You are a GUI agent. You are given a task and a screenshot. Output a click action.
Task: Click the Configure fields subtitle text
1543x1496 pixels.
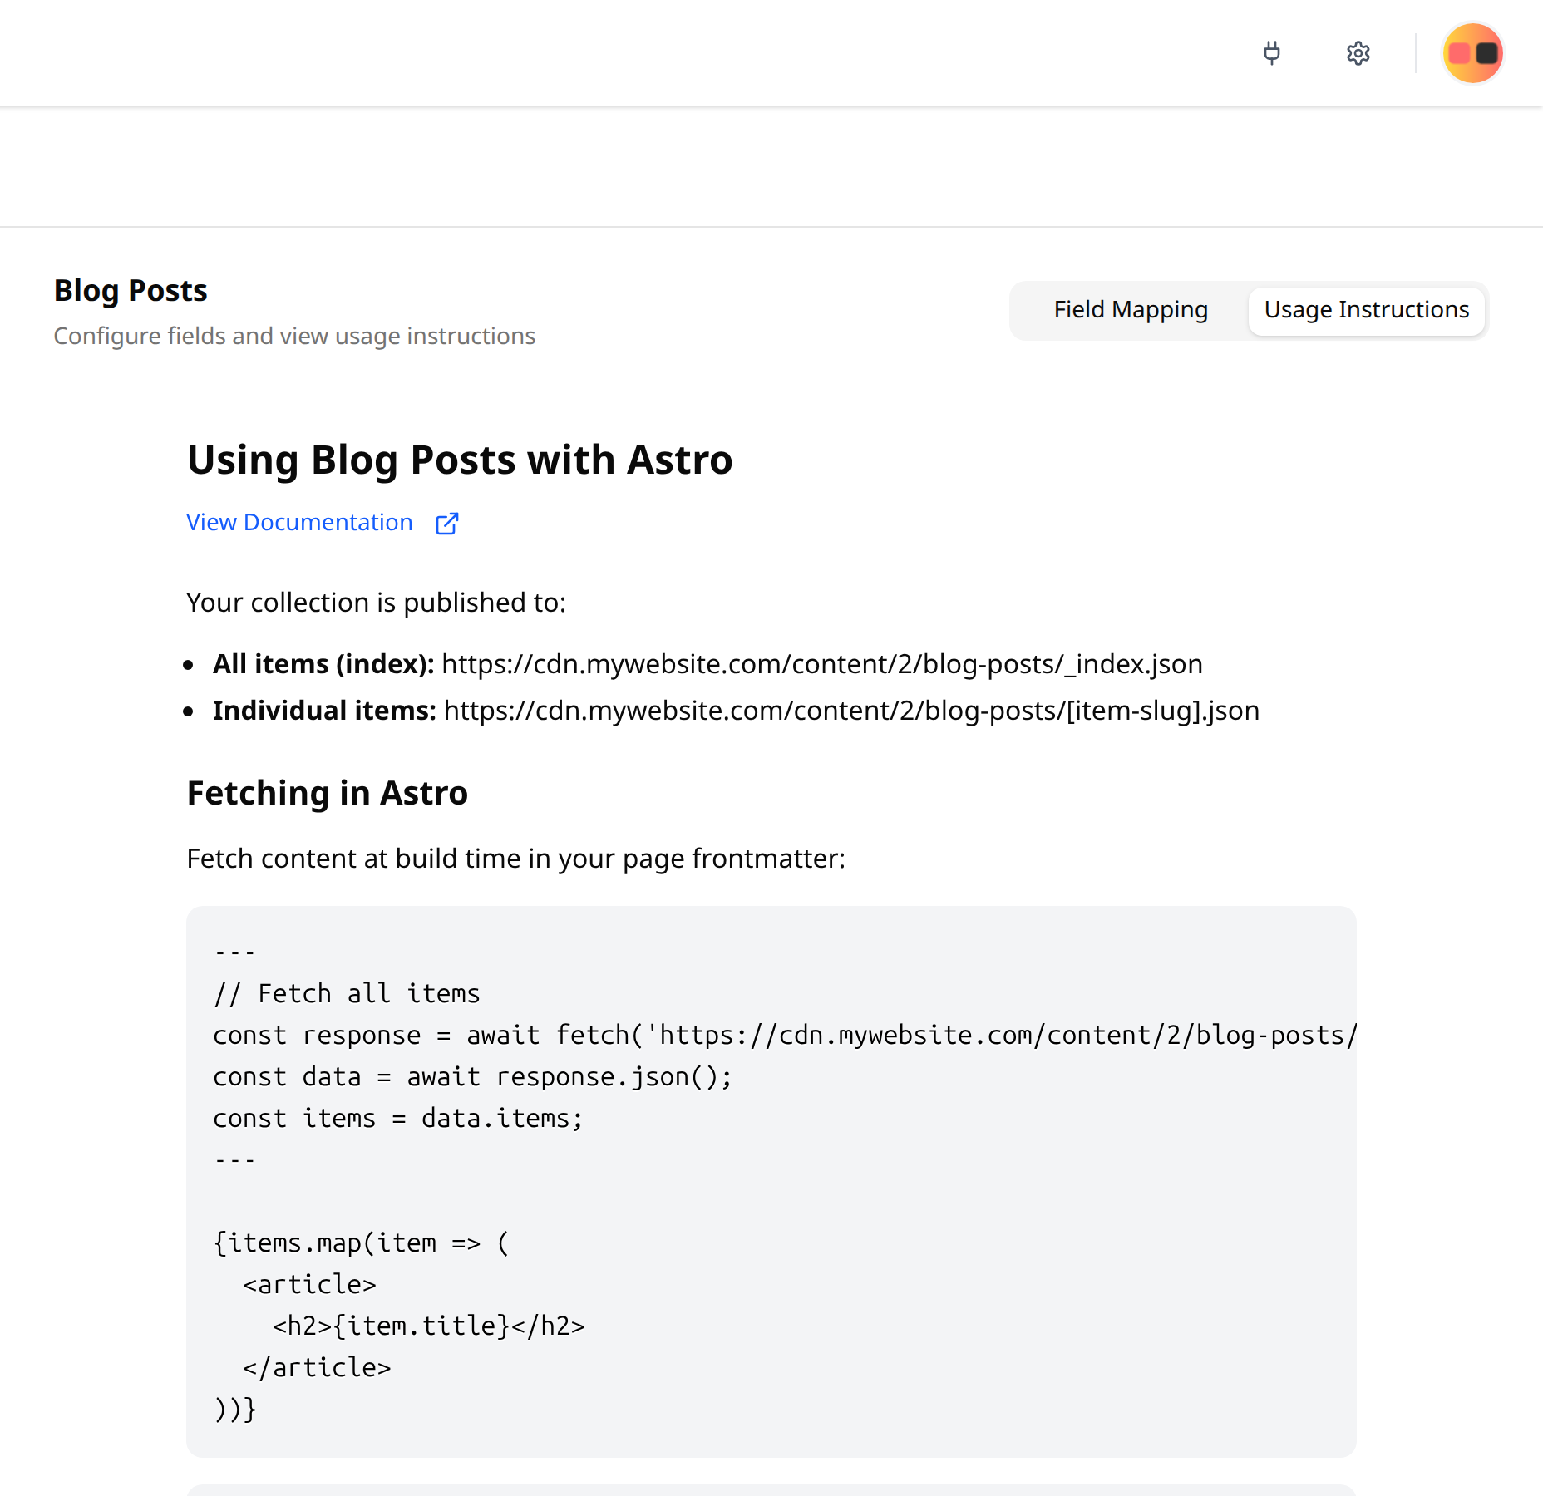click(294, 336)
